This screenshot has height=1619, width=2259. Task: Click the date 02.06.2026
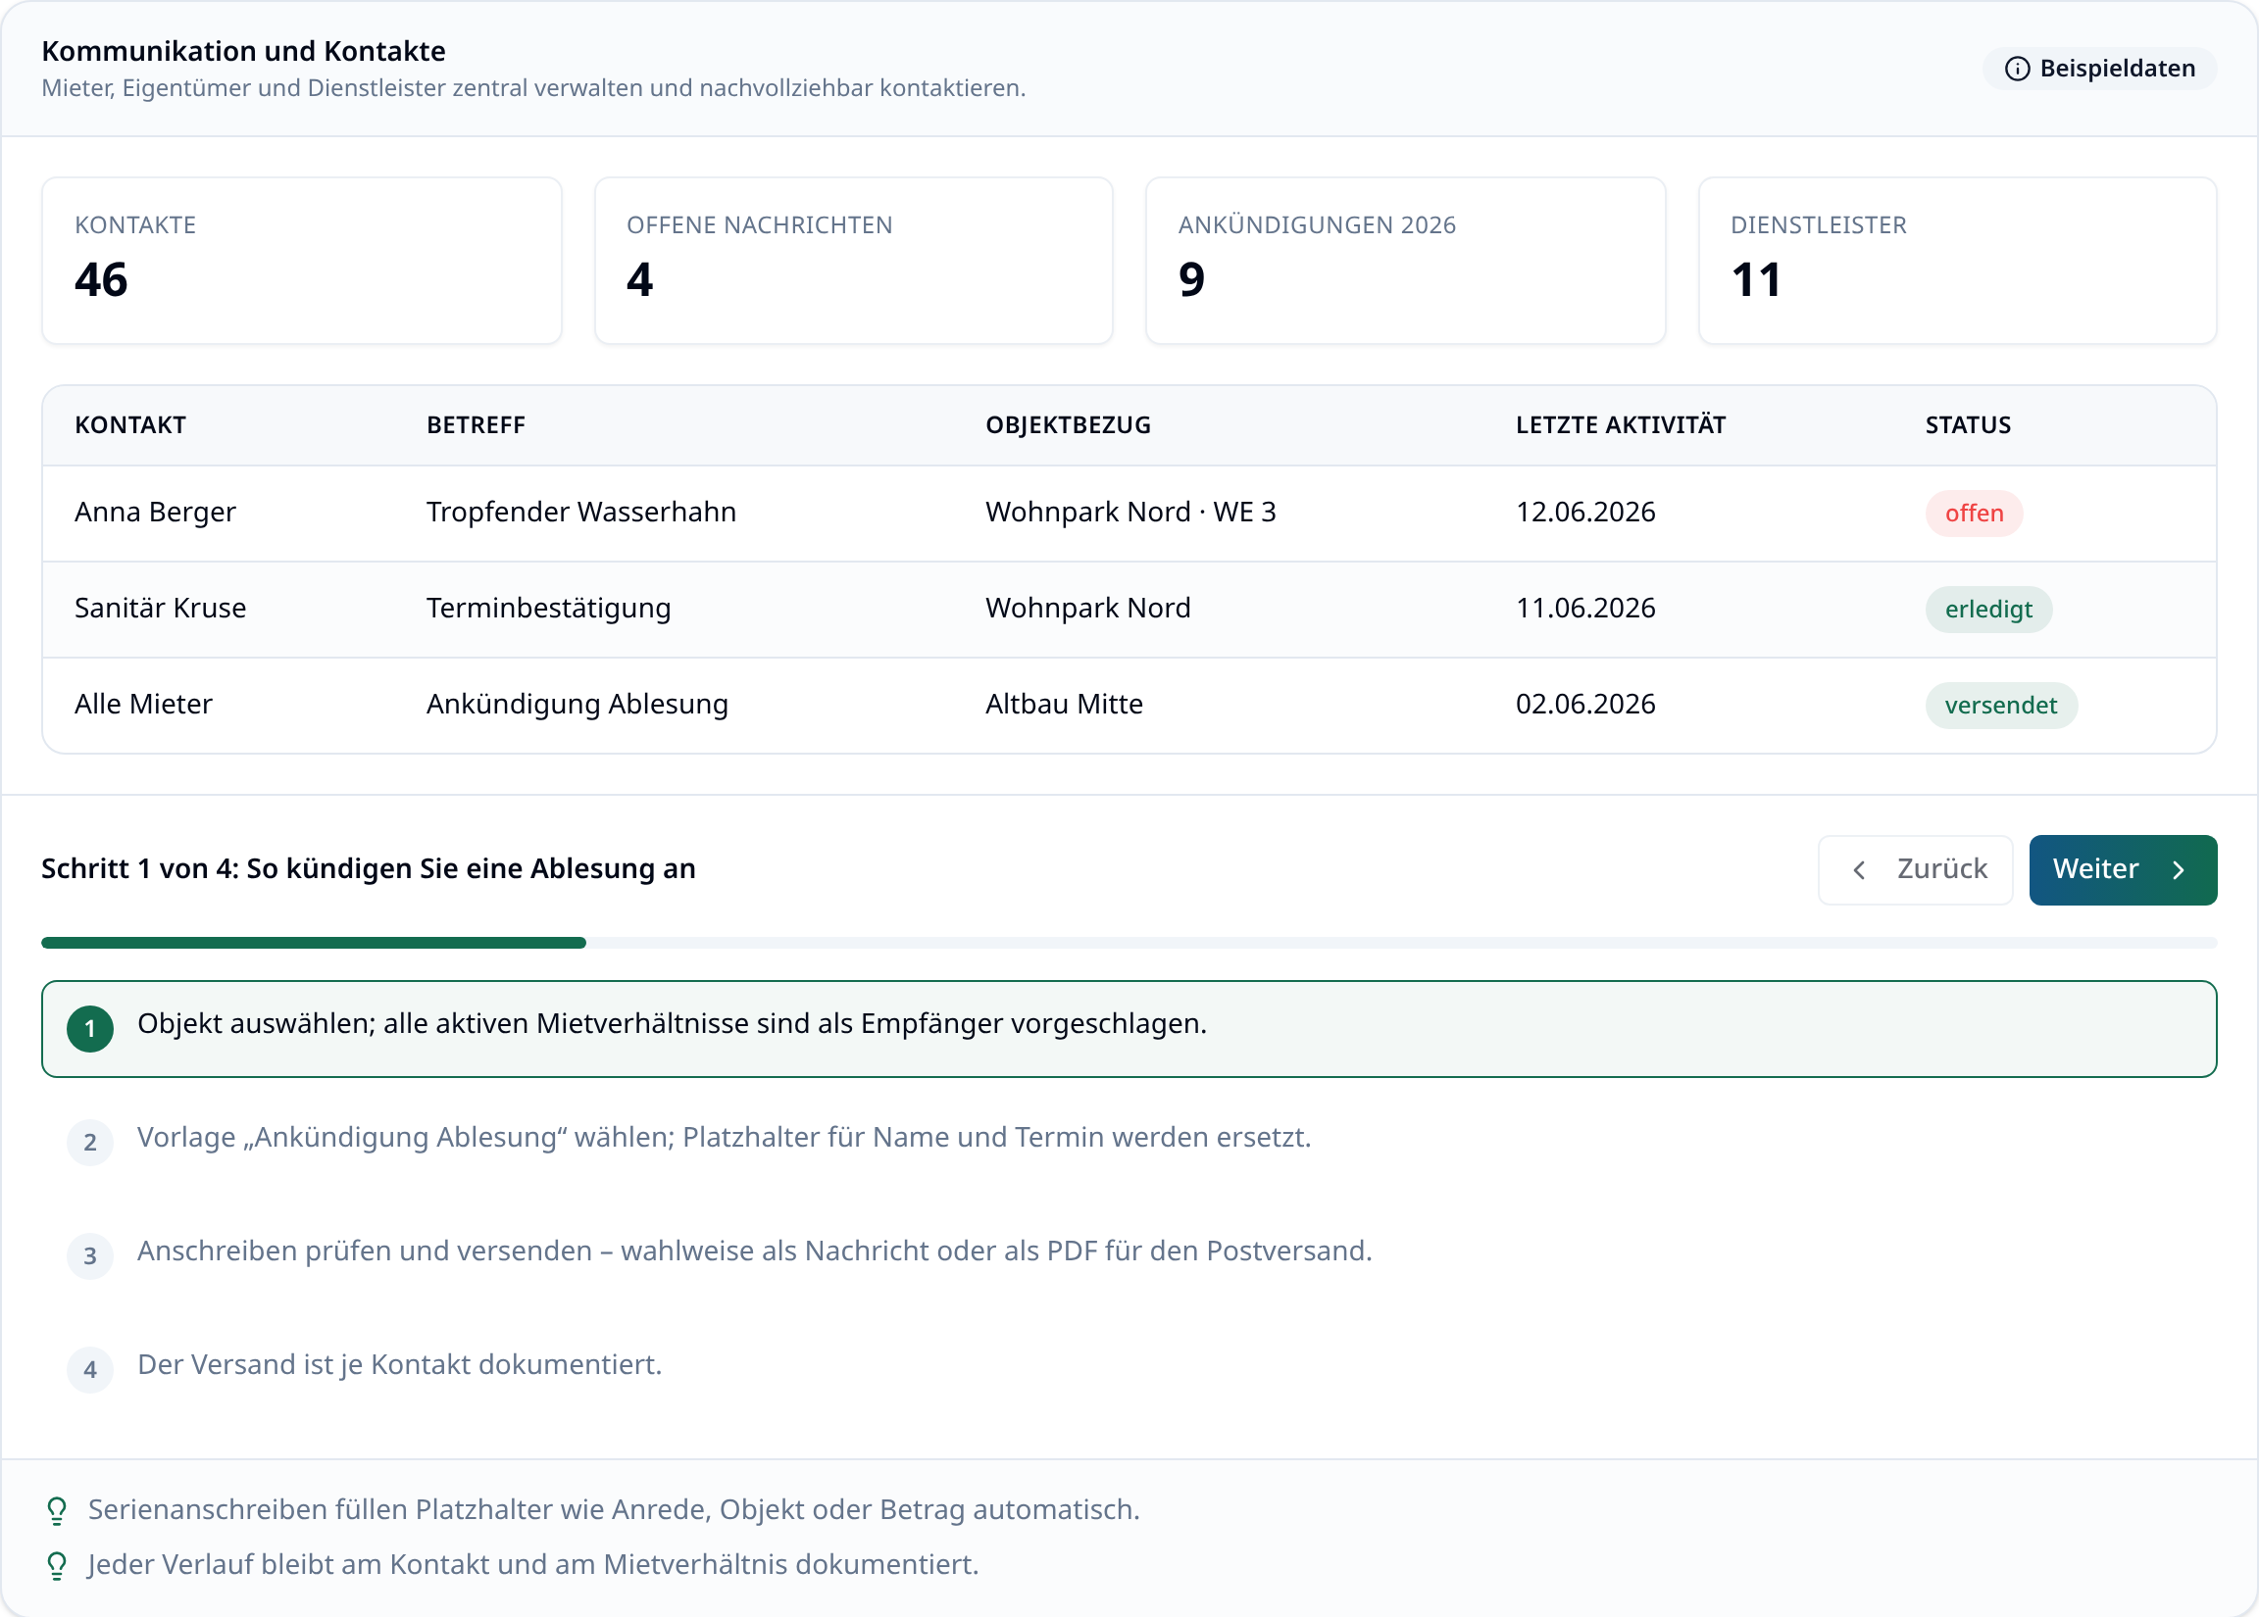1585,705
